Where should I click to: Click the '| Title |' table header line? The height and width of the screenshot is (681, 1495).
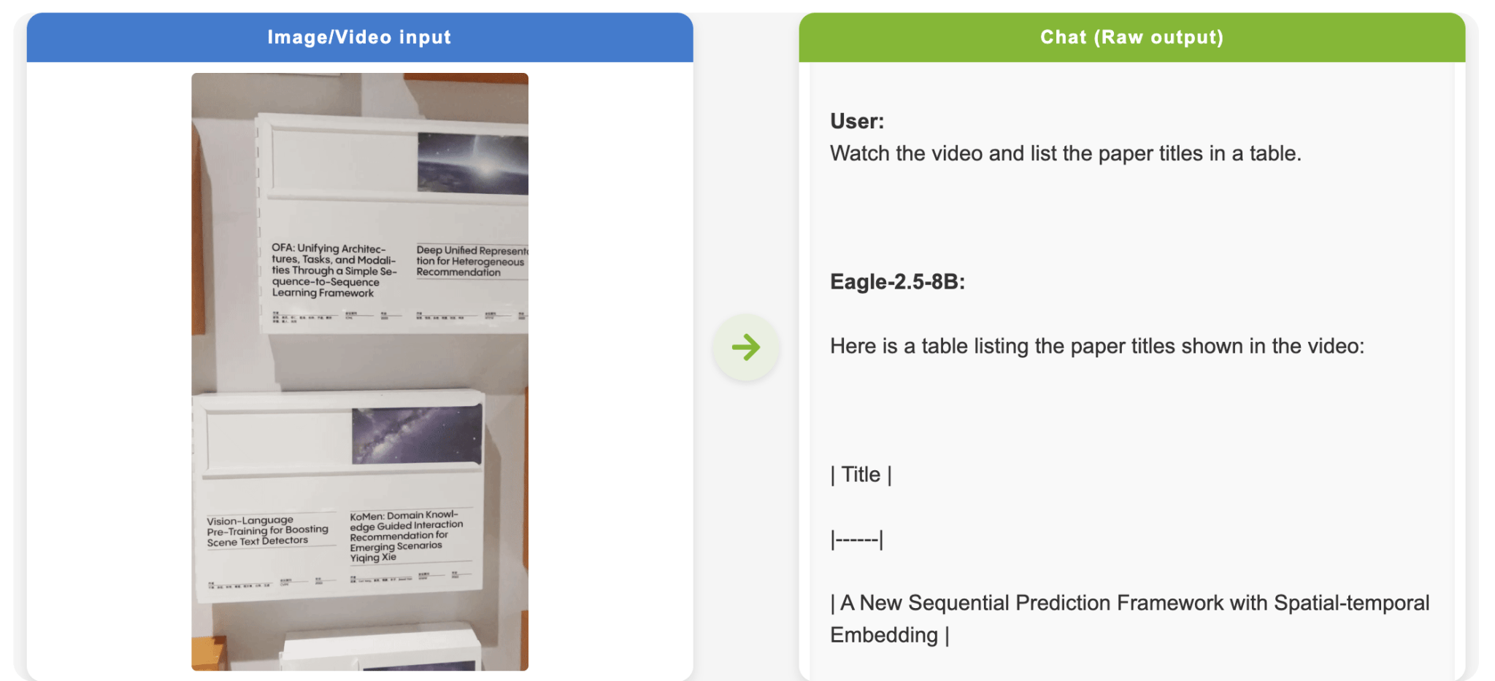pyautogui.click(x=861, y=475)
